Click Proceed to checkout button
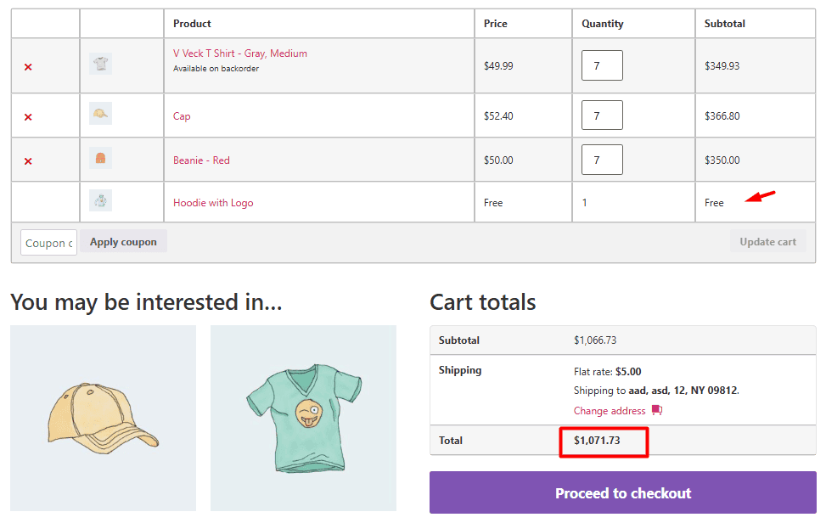 pyautogui.click(x=623, y=493)
